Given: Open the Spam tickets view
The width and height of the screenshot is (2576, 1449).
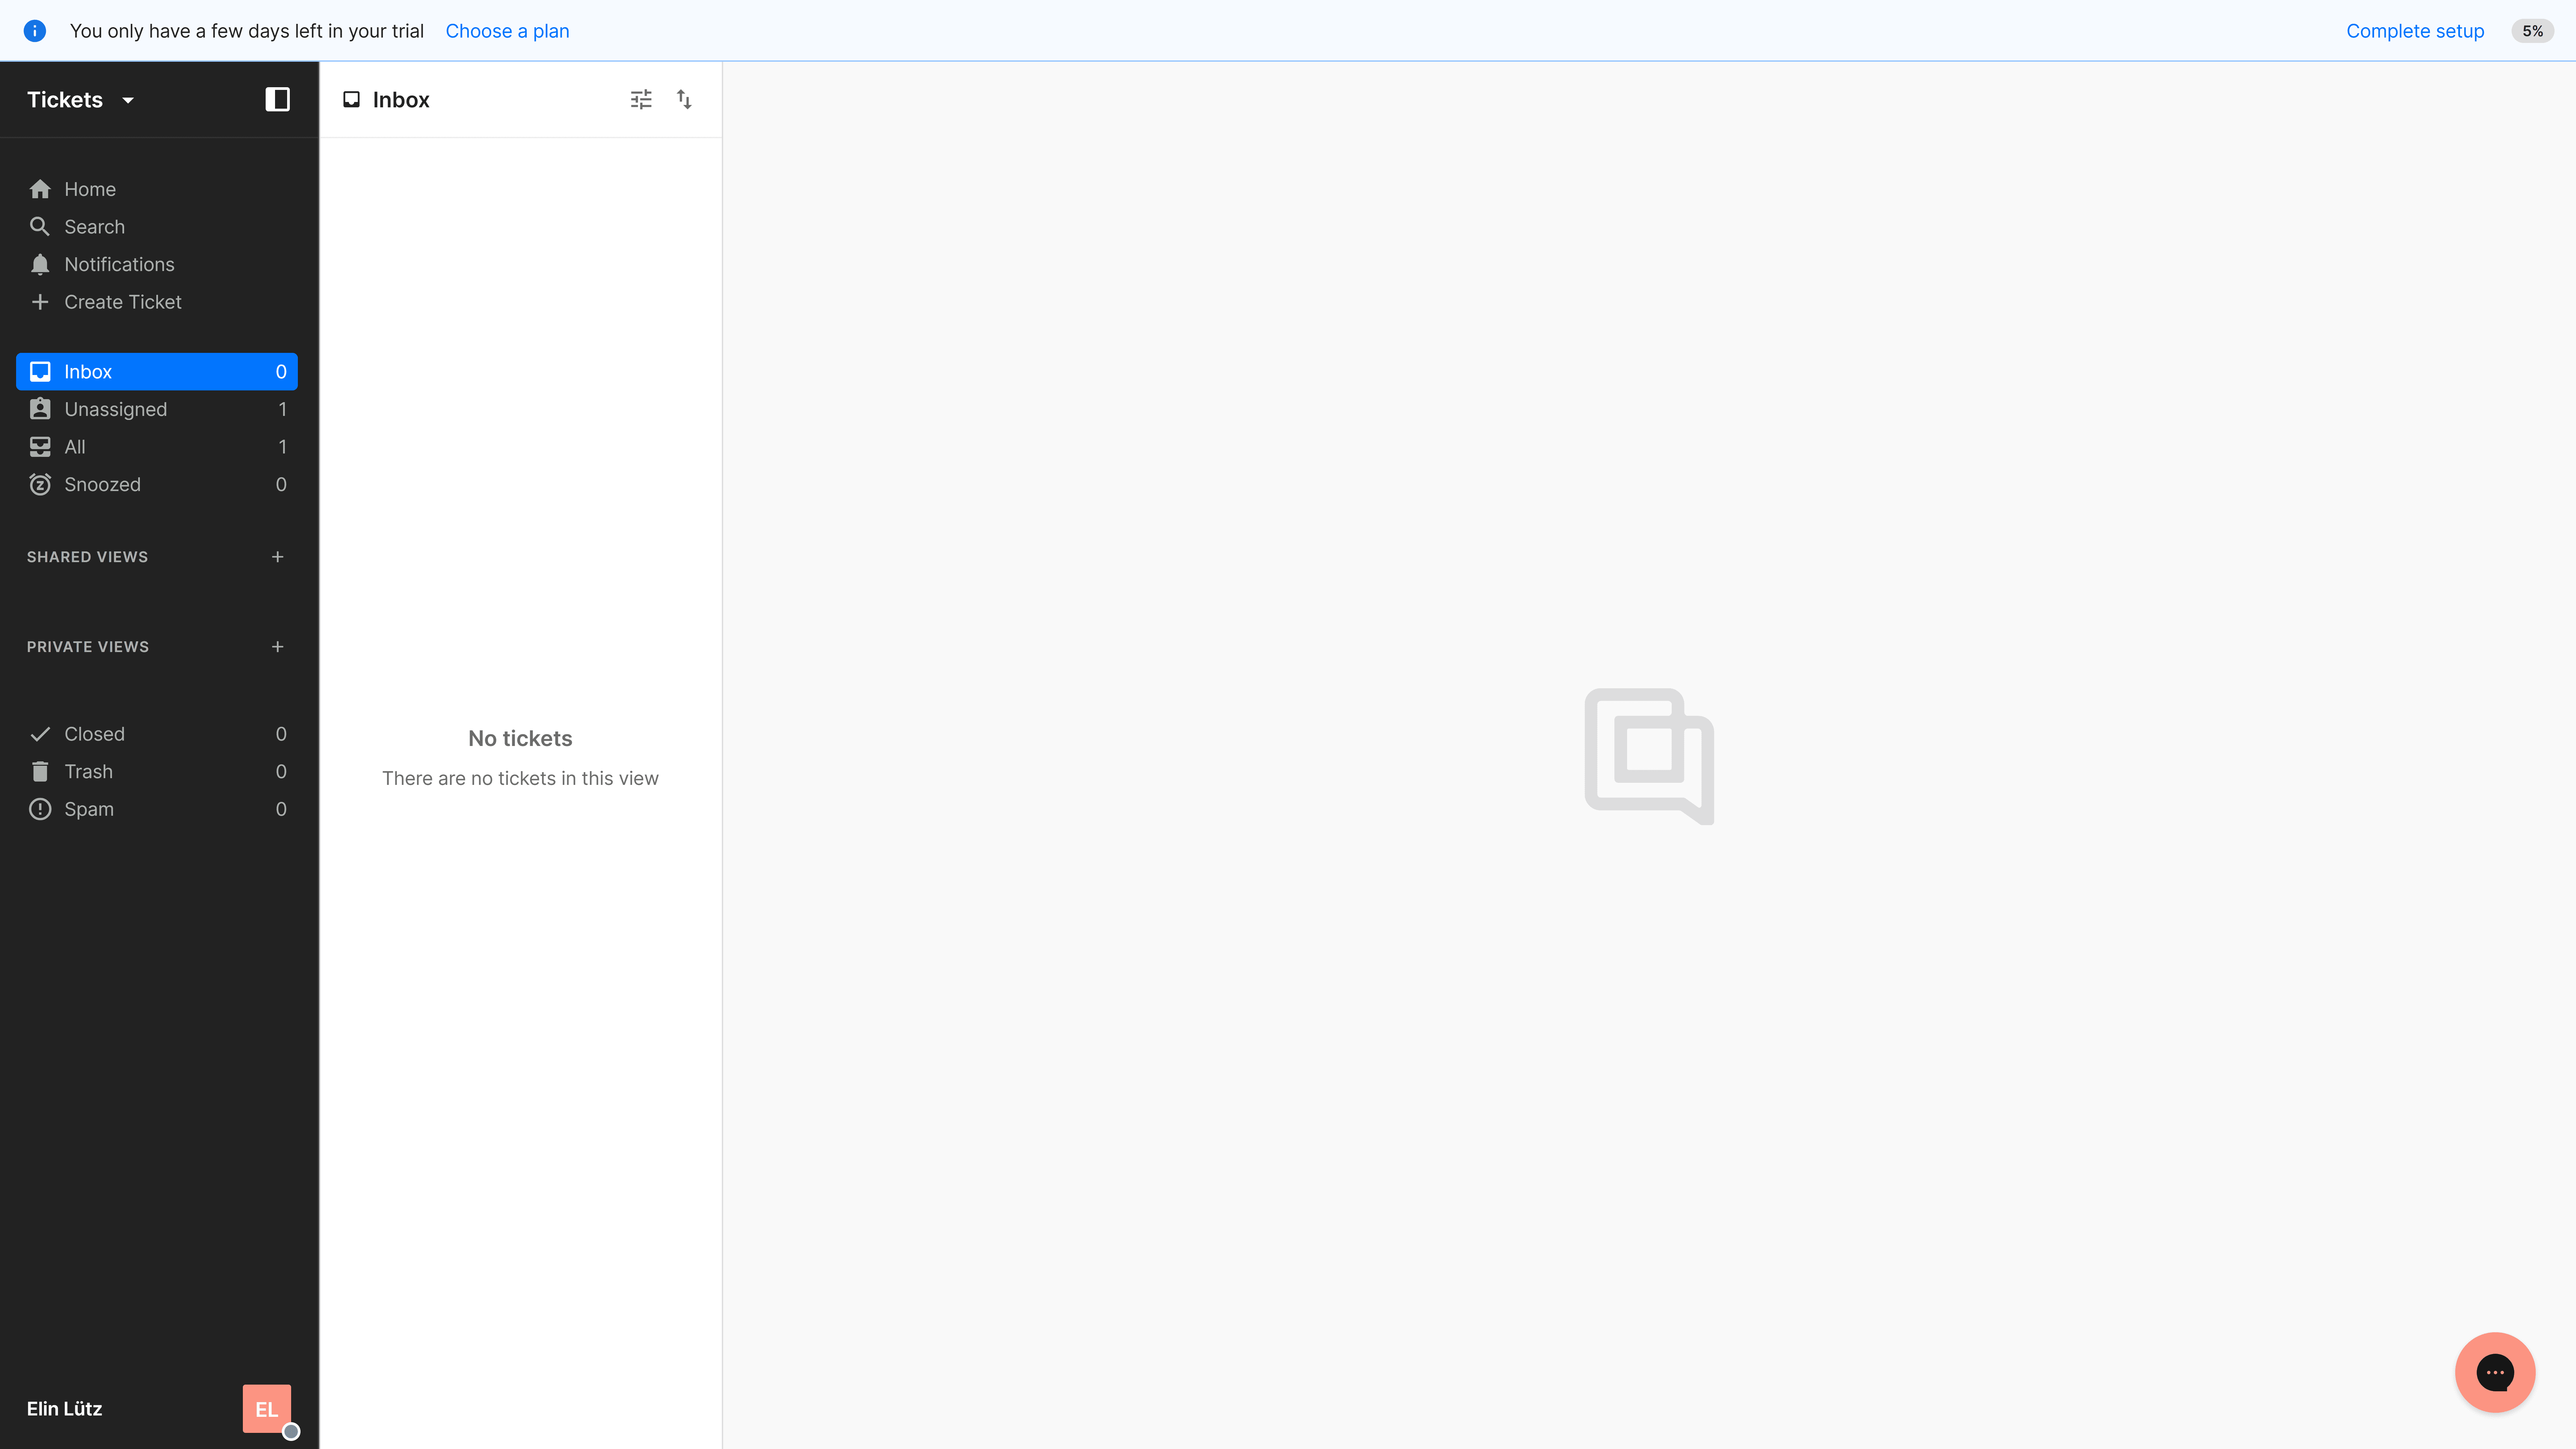Looking at the screenshot, I should coord(157,809).
